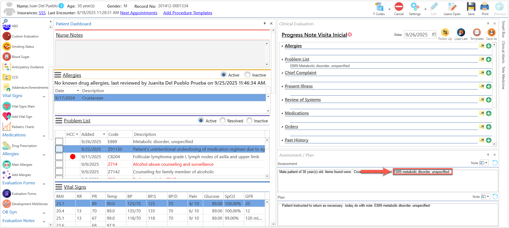Open F Codes toolbar icon

tap(379, 7)
